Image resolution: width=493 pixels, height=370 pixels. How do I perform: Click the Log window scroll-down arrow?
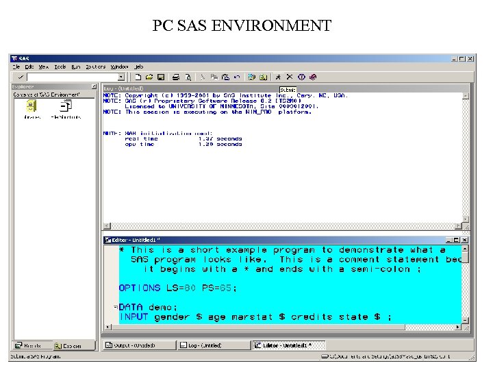click(x=466, y=219)
